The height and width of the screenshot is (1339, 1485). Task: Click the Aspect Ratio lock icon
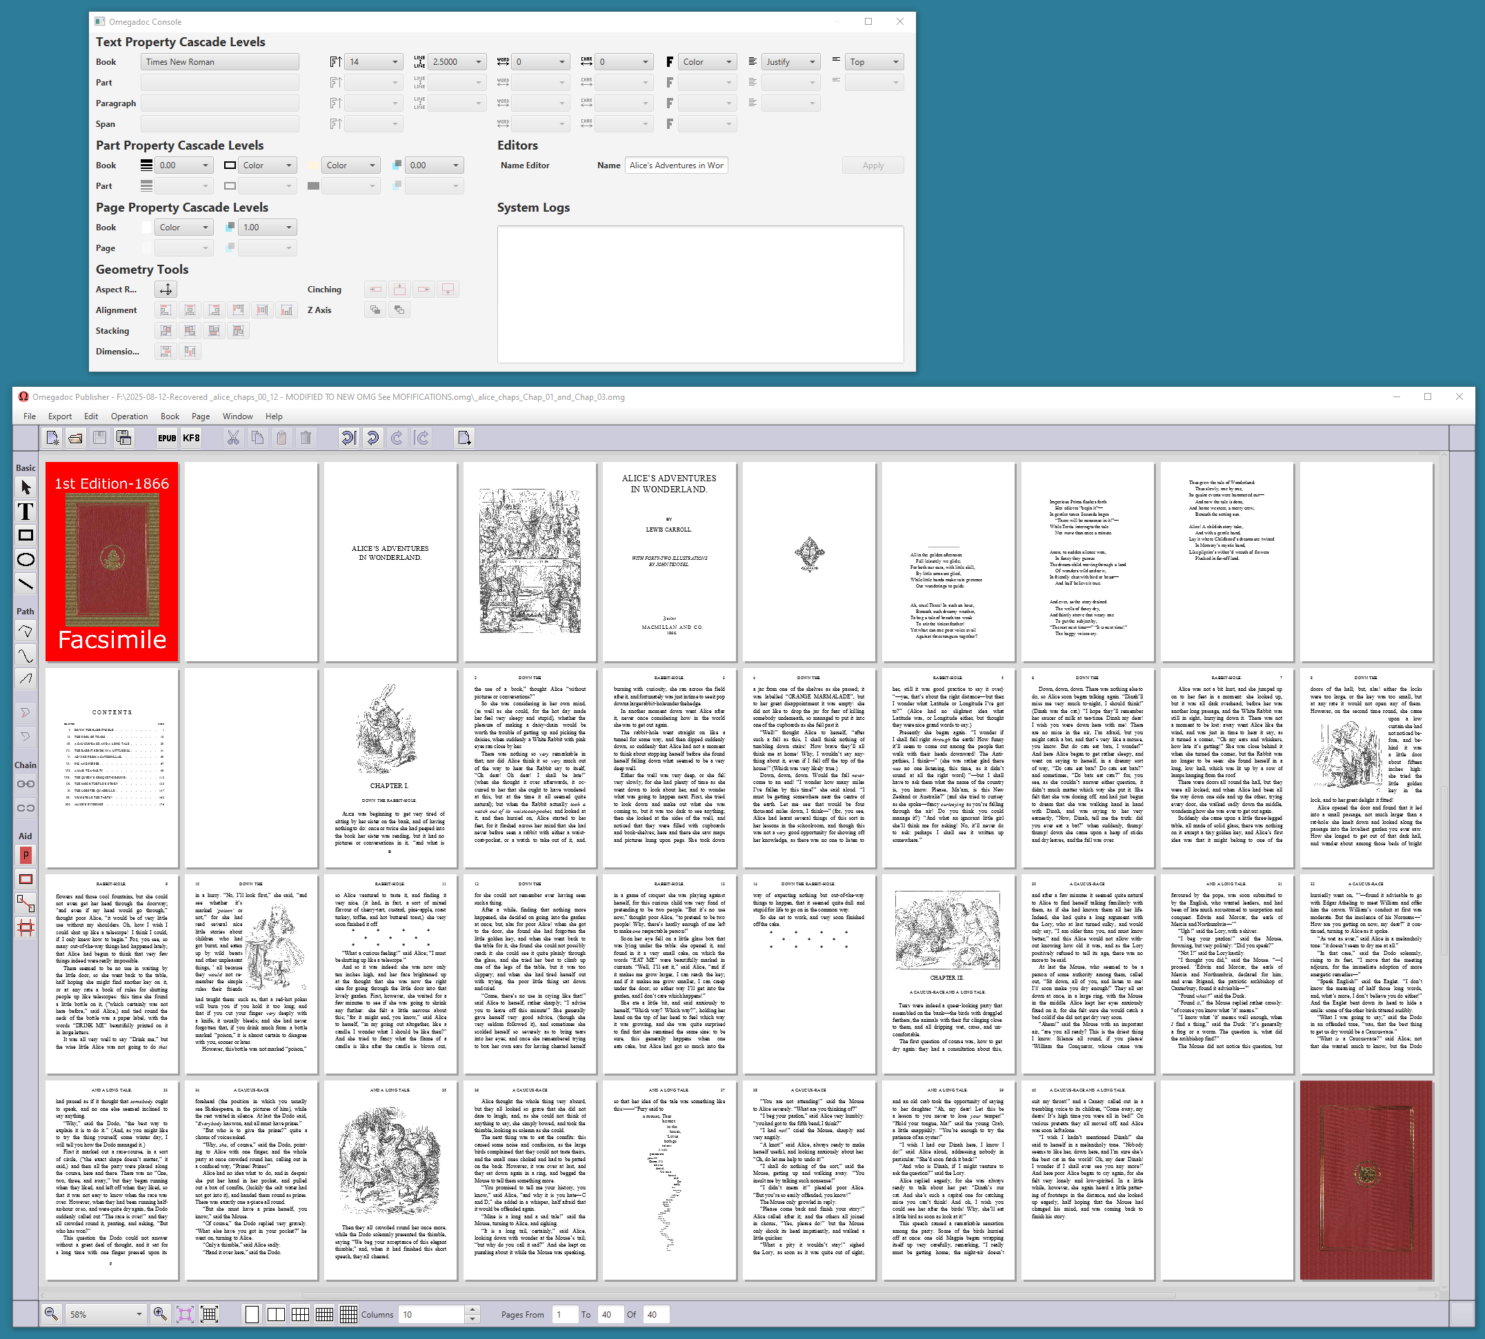(x=166, y=290)
